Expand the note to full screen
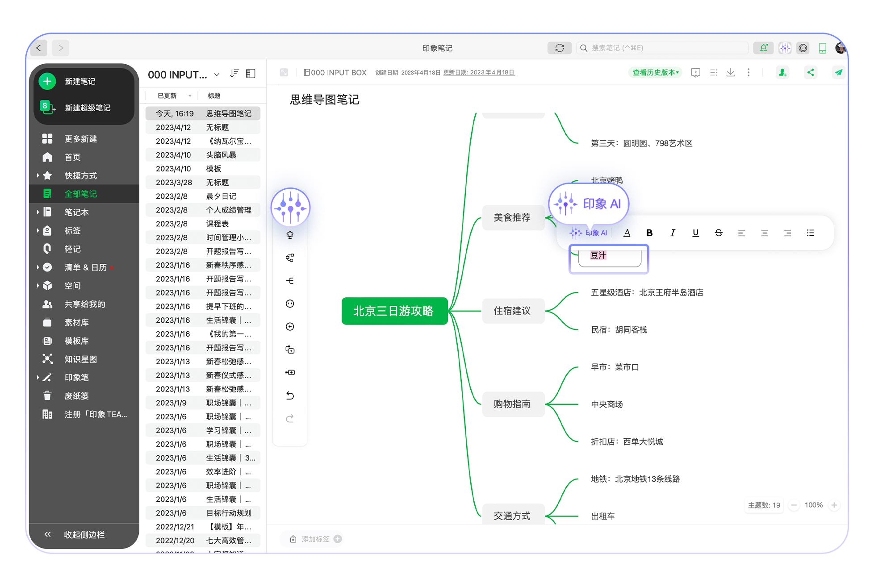The image size is (874, 587). click(284, 72)
